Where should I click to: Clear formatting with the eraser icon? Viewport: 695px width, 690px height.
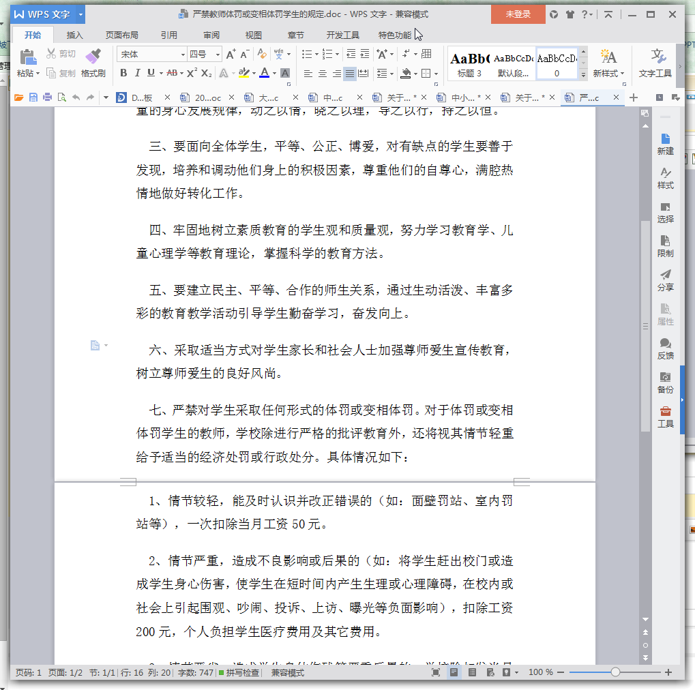tap(262, 54)
